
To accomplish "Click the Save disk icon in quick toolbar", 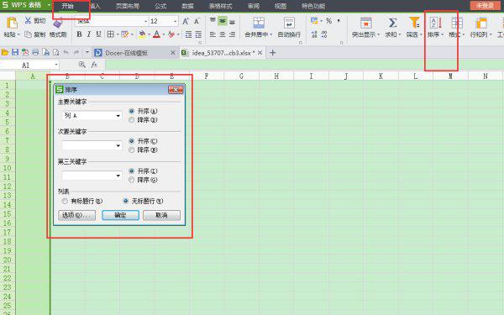I will pyautogui.click(x=15, y=52).
